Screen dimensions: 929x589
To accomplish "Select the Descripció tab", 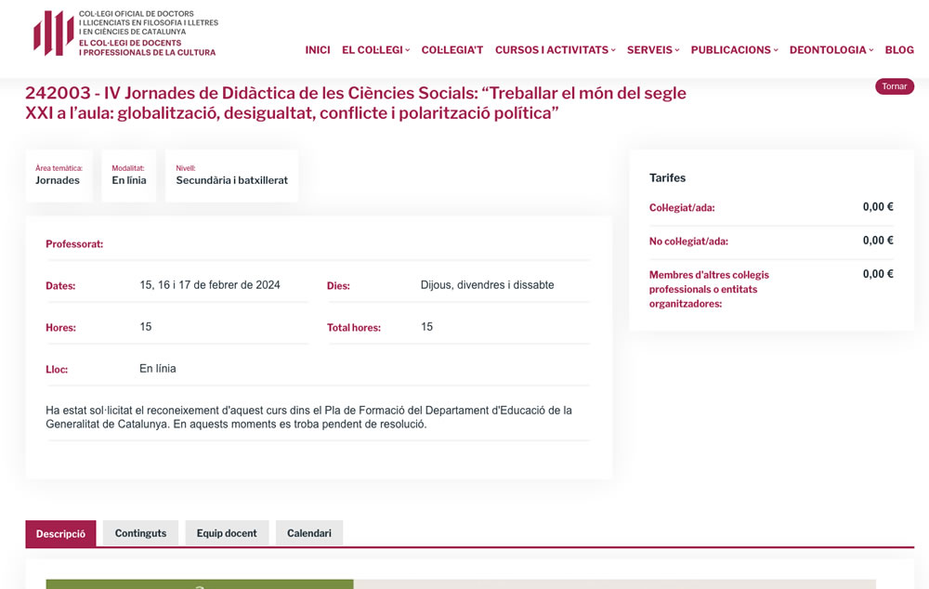I will 60,533.
